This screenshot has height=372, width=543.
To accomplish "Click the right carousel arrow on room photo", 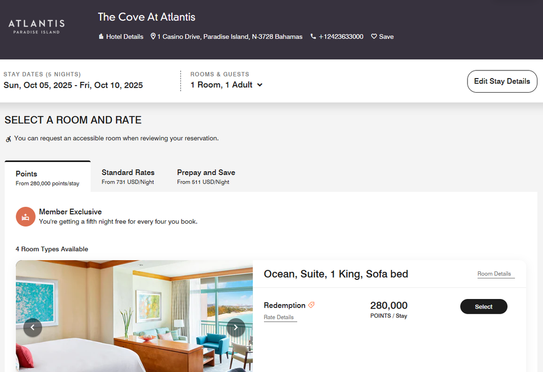I will (235, 327).
